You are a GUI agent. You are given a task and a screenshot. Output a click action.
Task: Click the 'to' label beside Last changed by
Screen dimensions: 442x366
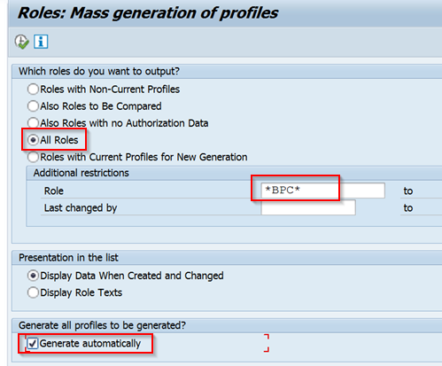coord(408,208)
